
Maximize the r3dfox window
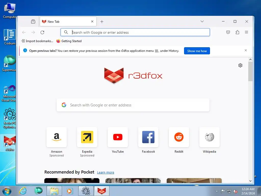coord(235,21)
